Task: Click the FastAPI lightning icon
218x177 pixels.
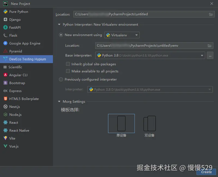Action: pyautogui.click(x=5, y=27)
